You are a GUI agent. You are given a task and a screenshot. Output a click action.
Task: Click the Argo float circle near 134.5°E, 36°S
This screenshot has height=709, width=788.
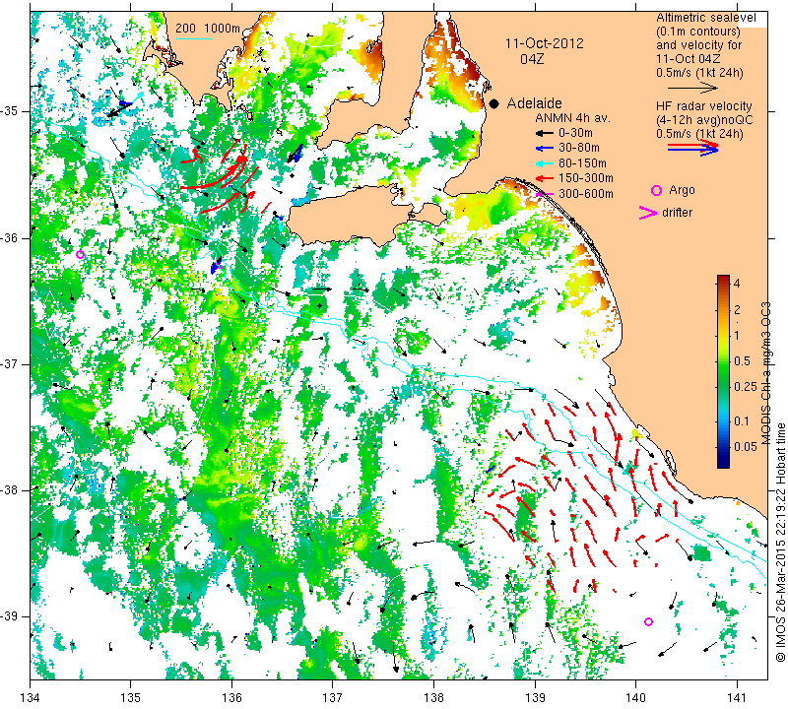coord(80,255)
